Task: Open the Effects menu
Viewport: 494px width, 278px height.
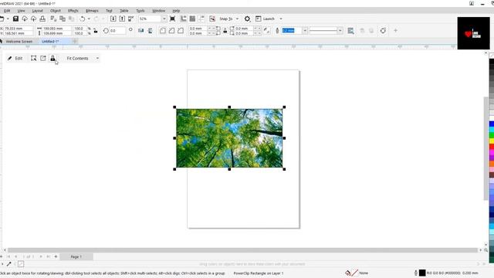Action: click(x=73, y=11)
